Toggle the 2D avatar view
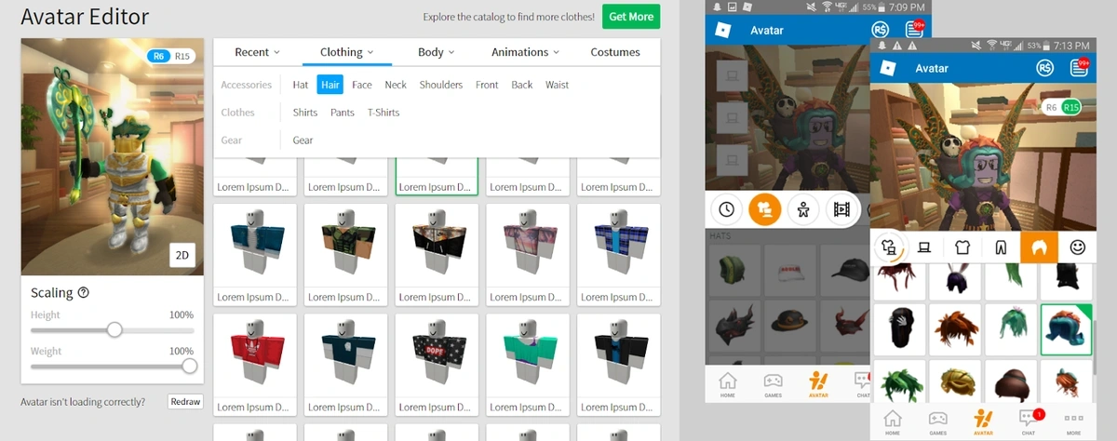1117x441 pixels. tap(182, 256)
